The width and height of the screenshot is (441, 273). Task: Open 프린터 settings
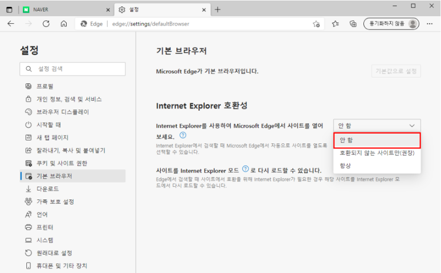(73, 227)
